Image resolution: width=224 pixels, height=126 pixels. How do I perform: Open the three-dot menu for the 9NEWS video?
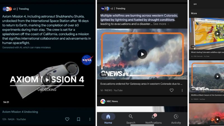(182, 90)
